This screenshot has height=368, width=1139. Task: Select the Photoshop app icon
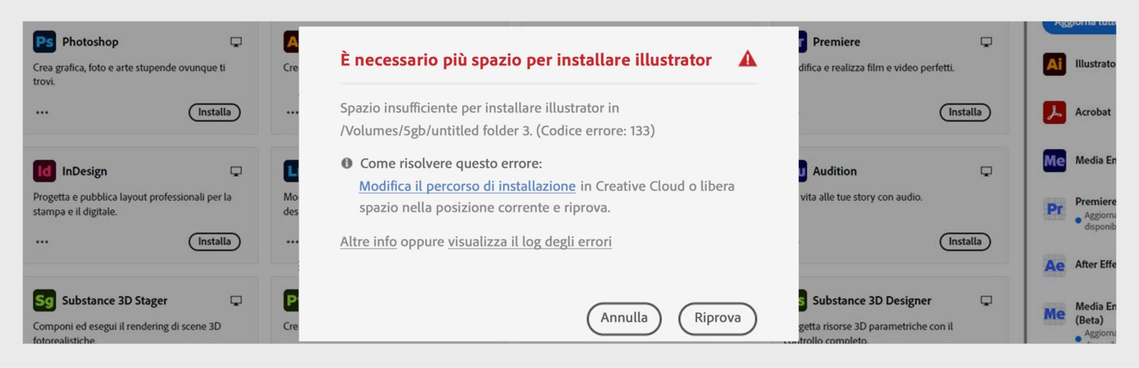(44, 41)
